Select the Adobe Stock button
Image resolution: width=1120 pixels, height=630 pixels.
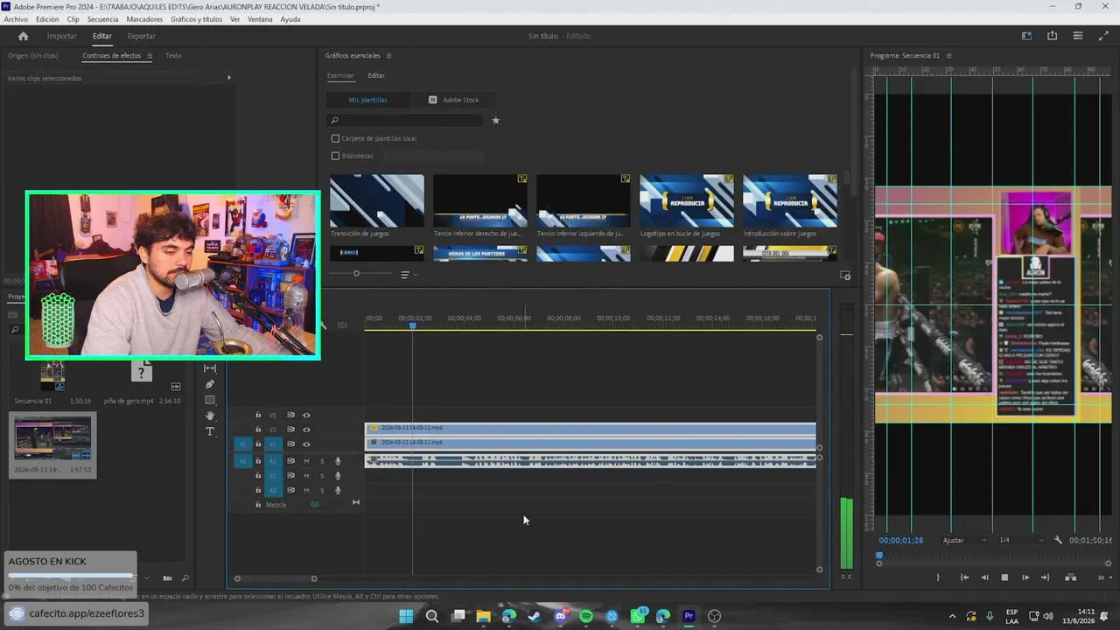tap(454, 100)
